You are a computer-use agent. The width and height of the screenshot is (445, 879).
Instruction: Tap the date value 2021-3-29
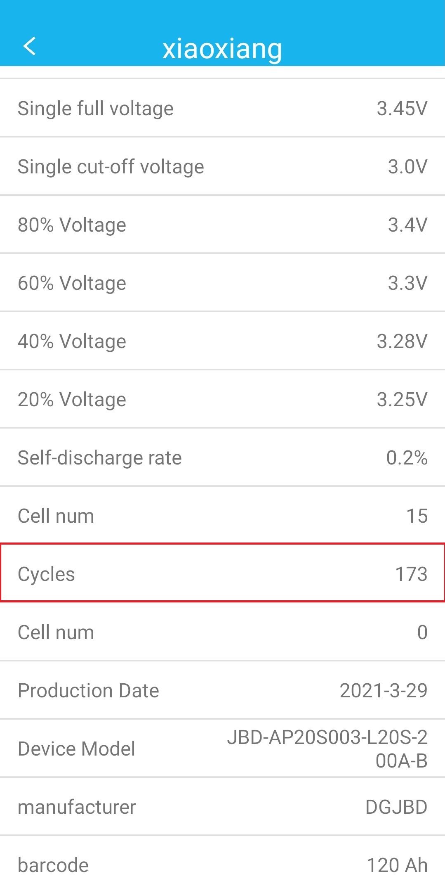[x=383, y=691]
